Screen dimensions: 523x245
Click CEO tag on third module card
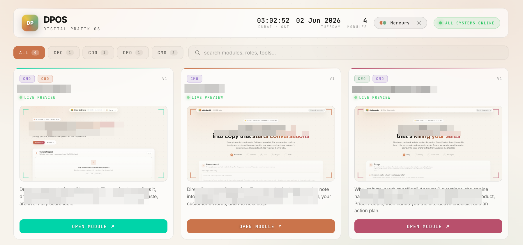tap(362, 79)
